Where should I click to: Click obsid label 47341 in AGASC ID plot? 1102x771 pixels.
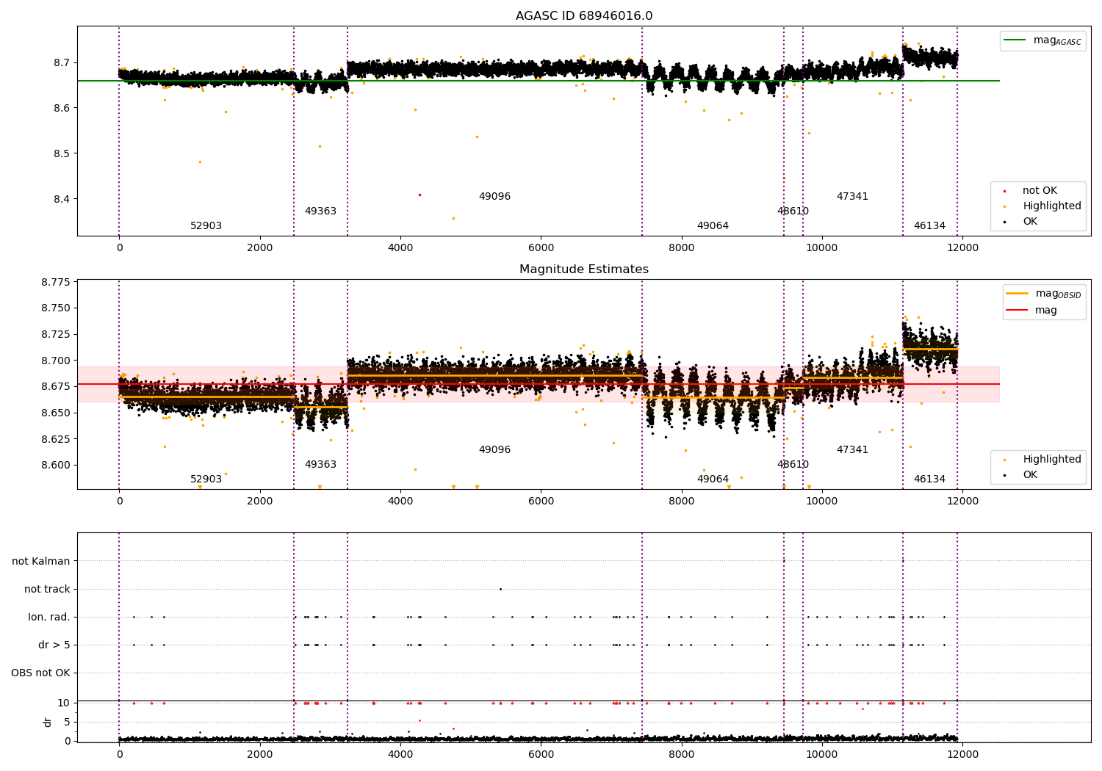point(852,197)
